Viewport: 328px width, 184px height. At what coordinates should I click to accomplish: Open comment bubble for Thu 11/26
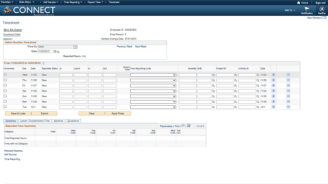[x=5, y=80]
